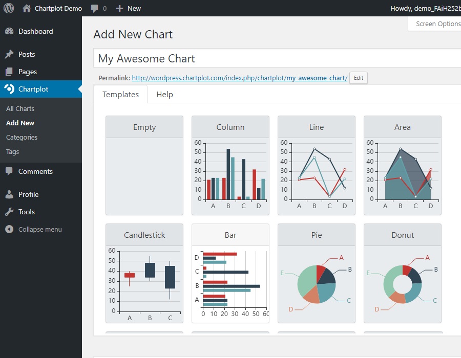Click the Tools wrench icon
The height and width of the screenshot is (358, 461).
coord(9,212)
